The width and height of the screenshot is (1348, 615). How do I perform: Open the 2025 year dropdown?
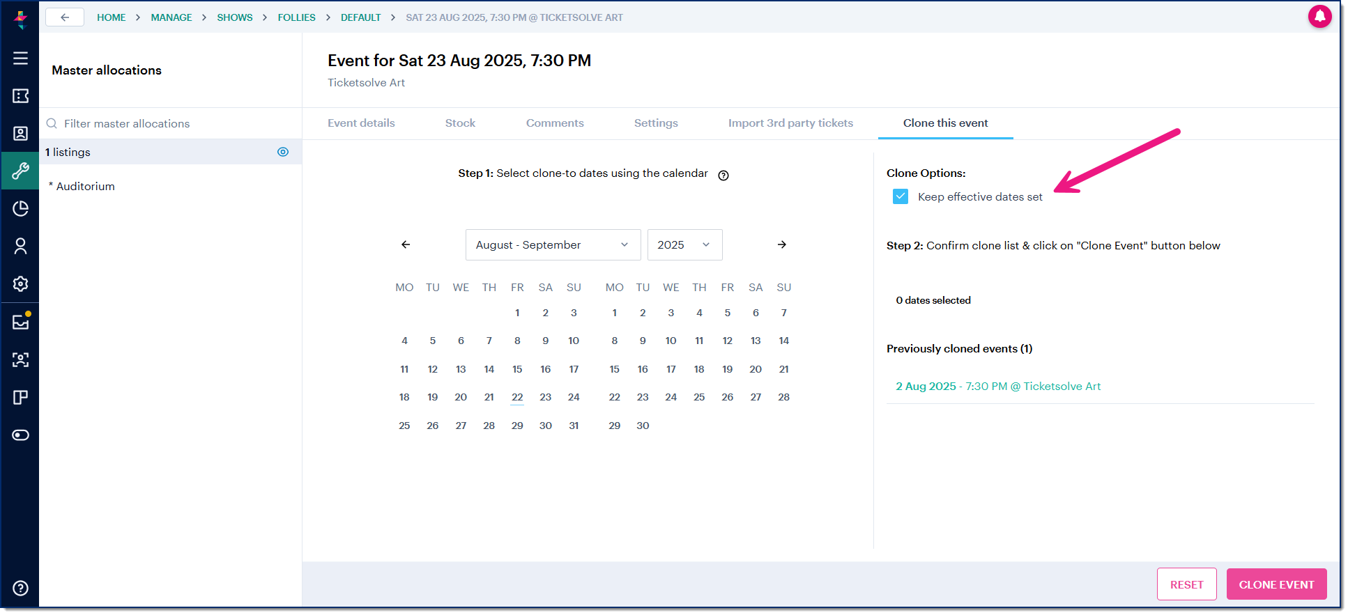[x=684, y=244]
